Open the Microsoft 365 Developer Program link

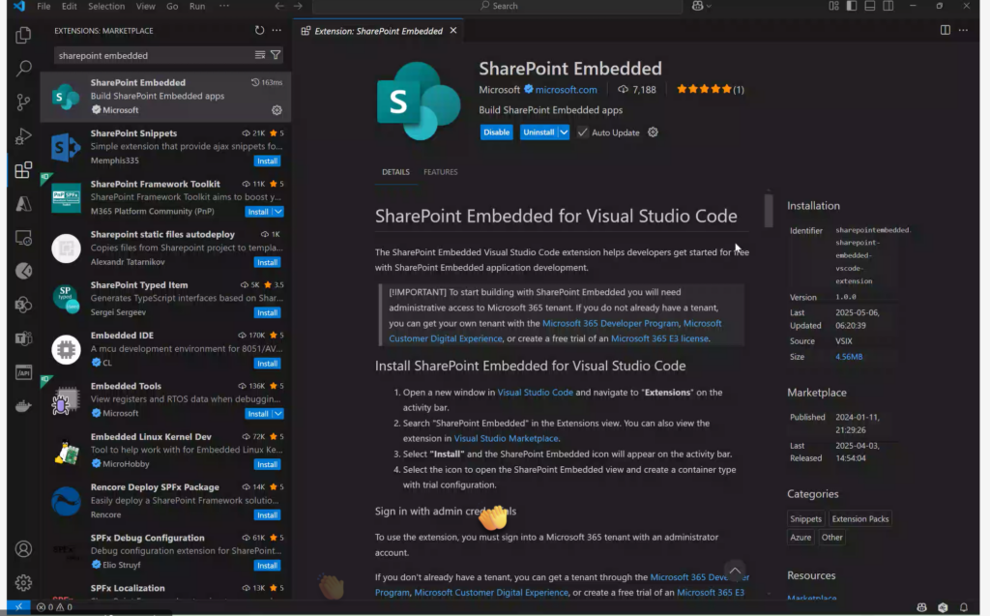click(611, 323)
